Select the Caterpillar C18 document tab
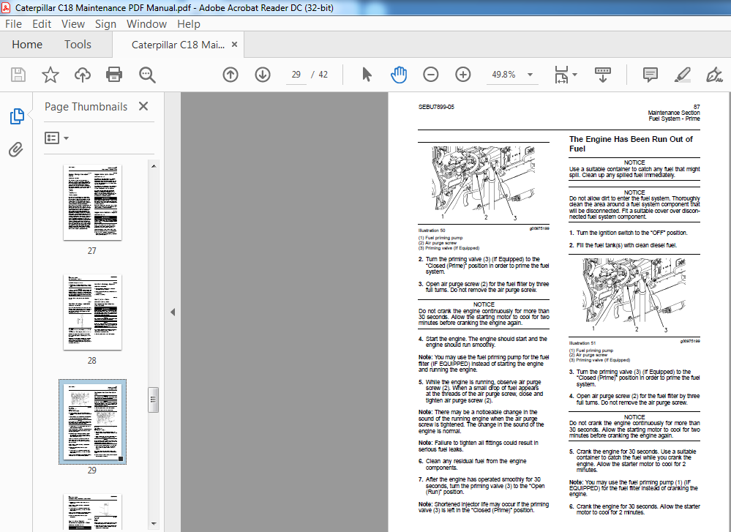Image resolution: width=731 pixels, height=532 pixels. (x=178, y=45)
